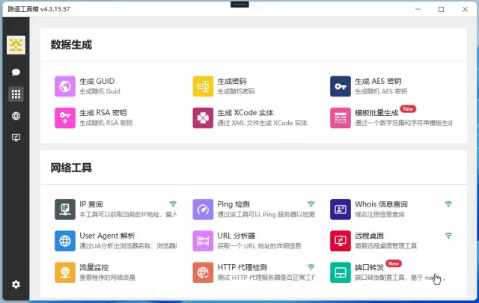Click the 生成 RSA 密钥 pink icon
Viewport: 479px width, 303px height.
(x=65, y=118)
